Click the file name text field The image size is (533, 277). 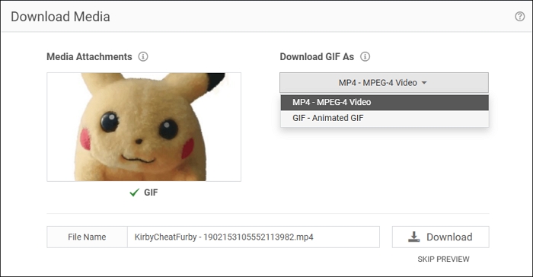point(254,237)
